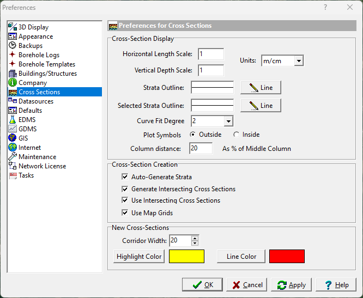The image size is (363, 298).
Task: Select the Backups clock icon
Action: 13,46
